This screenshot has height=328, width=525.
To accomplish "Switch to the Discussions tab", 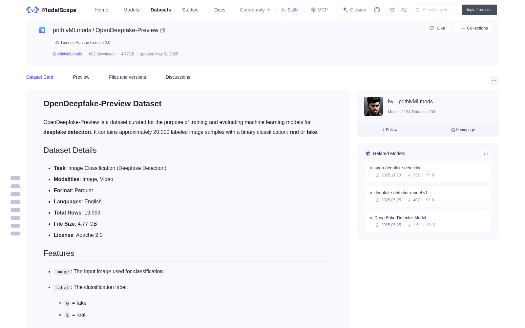I will coord(178,77).
